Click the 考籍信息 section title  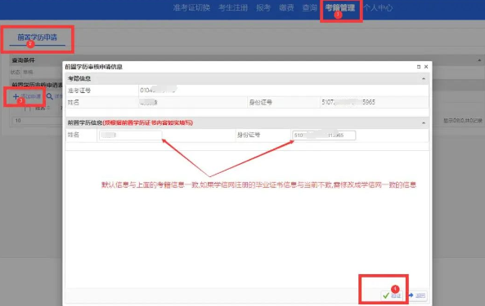click(79, 78)
